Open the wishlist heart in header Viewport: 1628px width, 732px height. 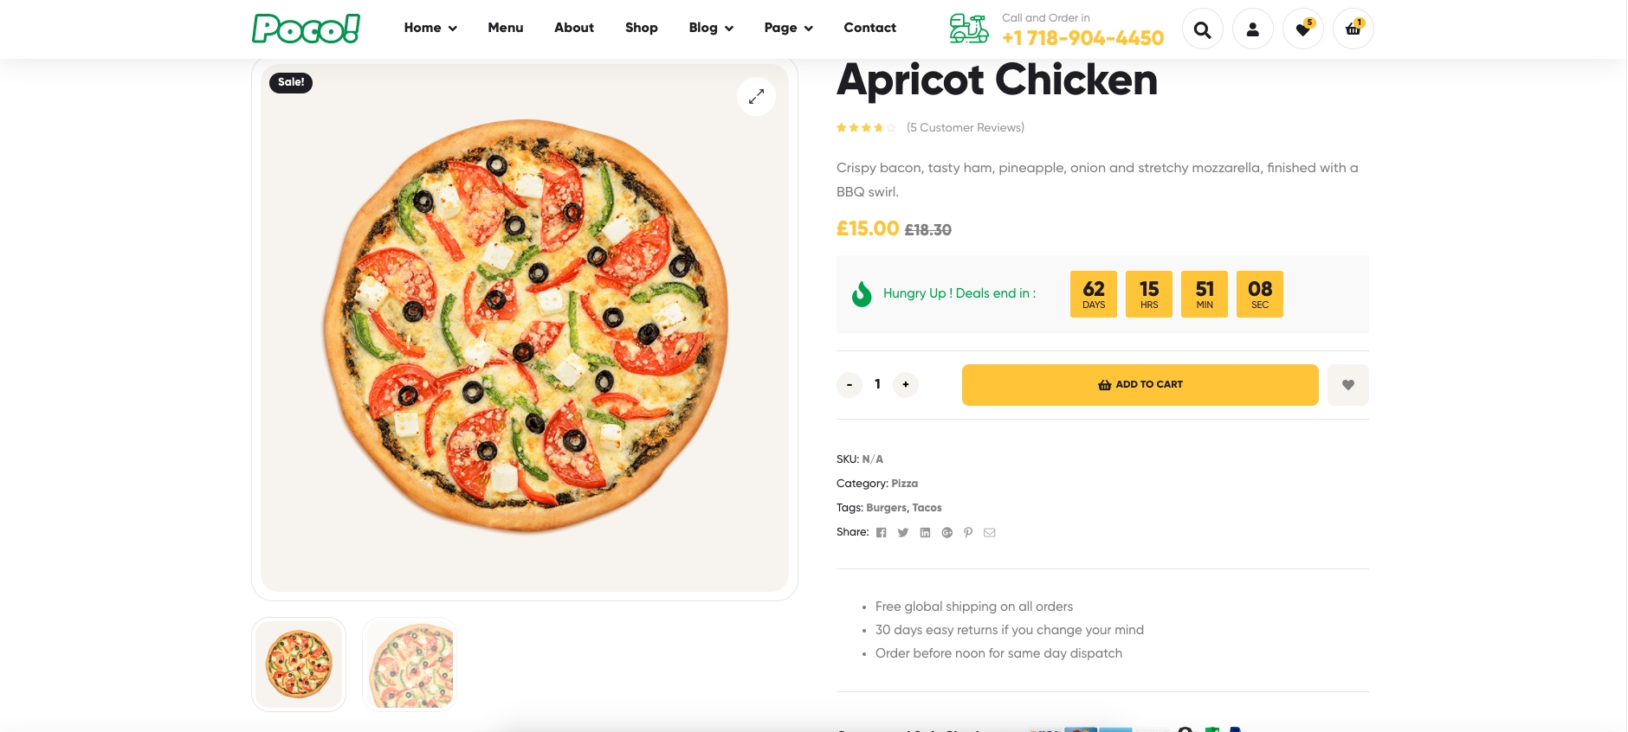[x=1302, y=29]
